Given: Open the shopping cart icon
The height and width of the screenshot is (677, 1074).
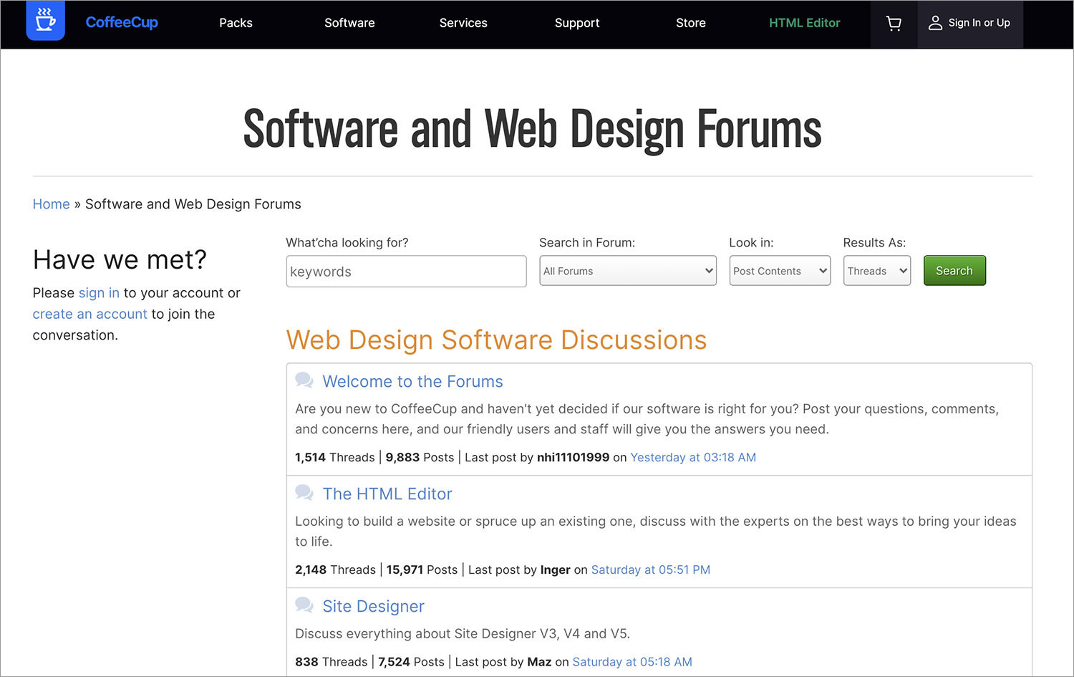Looking at the screenshot, I should click(893, 23).
